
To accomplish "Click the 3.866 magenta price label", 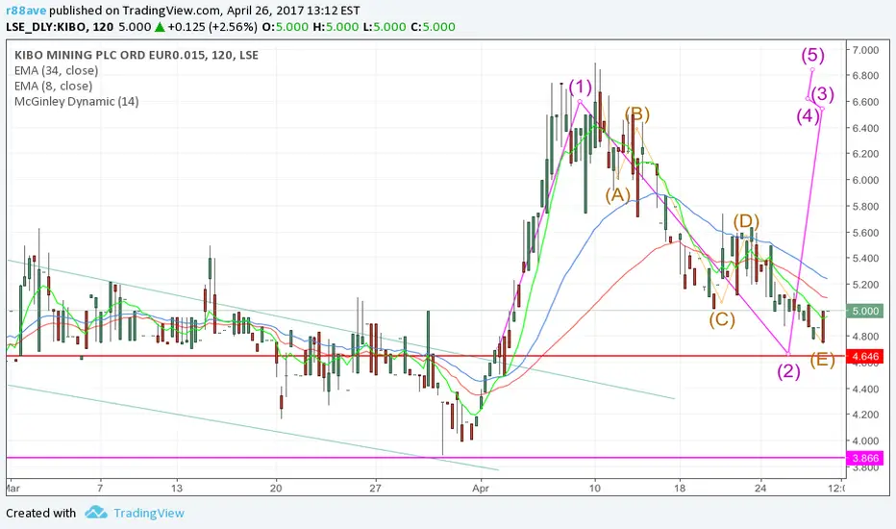I will click(x=865, y=458).
